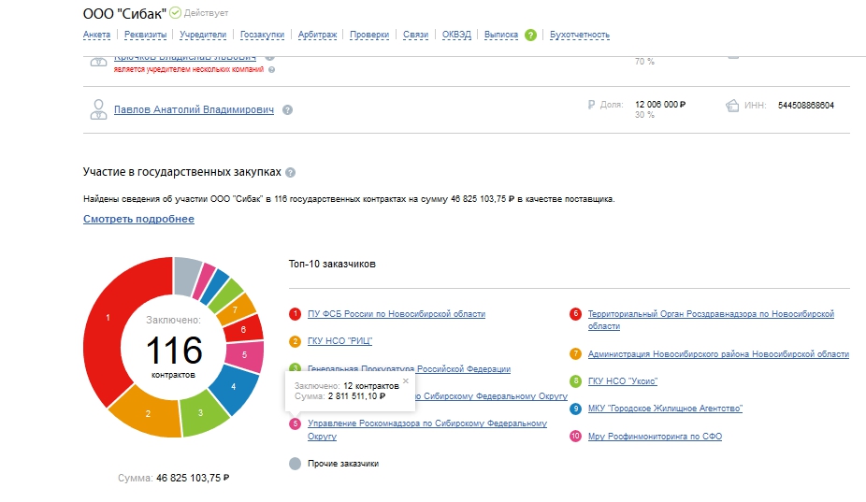Open the Выписка tab
The image size is (866, 502).
pos(501,35)
